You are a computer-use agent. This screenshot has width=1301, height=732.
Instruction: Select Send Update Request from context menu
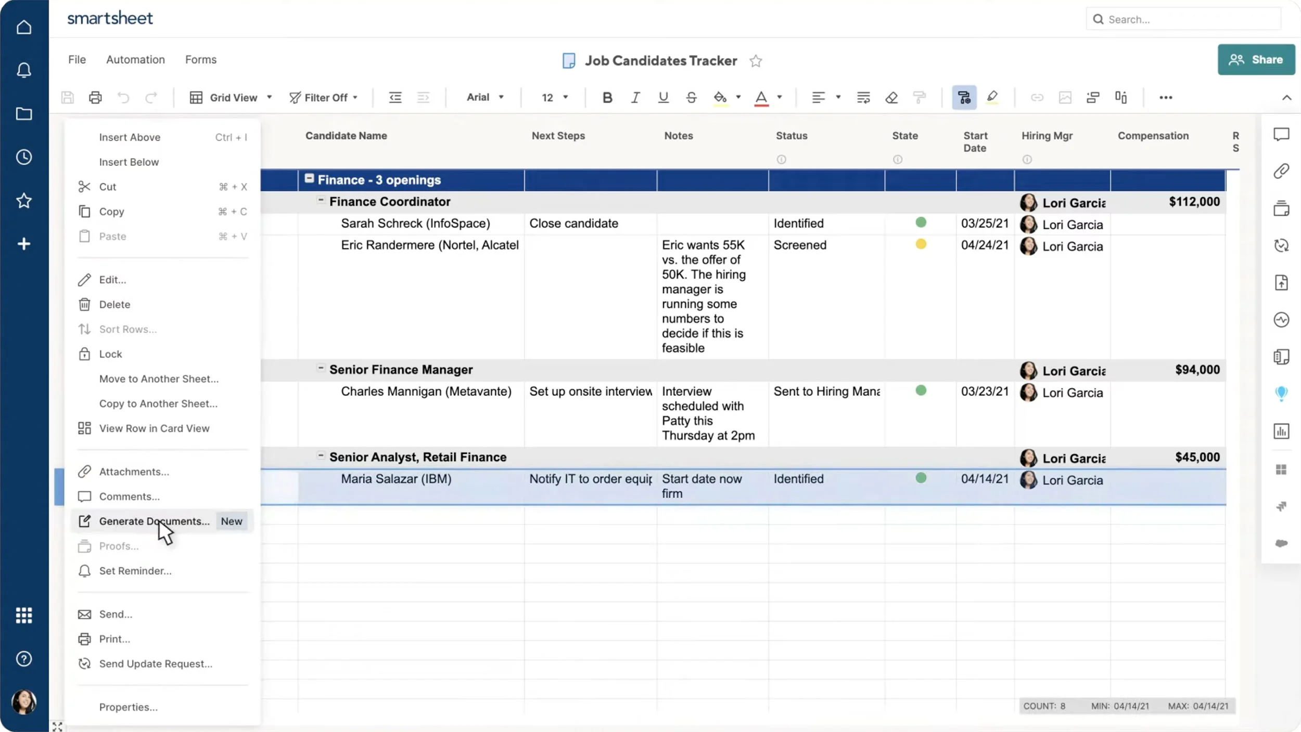pos(156,663)
